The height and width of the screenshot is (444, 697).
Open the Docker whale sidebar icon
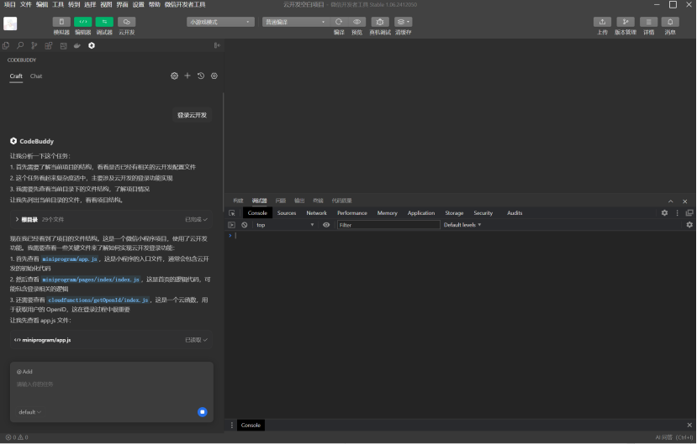point(77,45)
